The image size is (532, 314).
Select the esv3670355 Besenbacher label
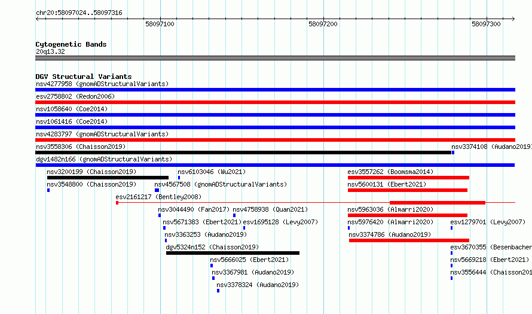tap(491, 247)
